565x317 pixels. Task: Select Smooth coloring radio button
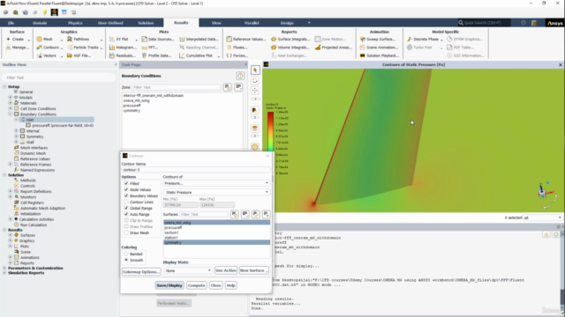tap(126, 260)
